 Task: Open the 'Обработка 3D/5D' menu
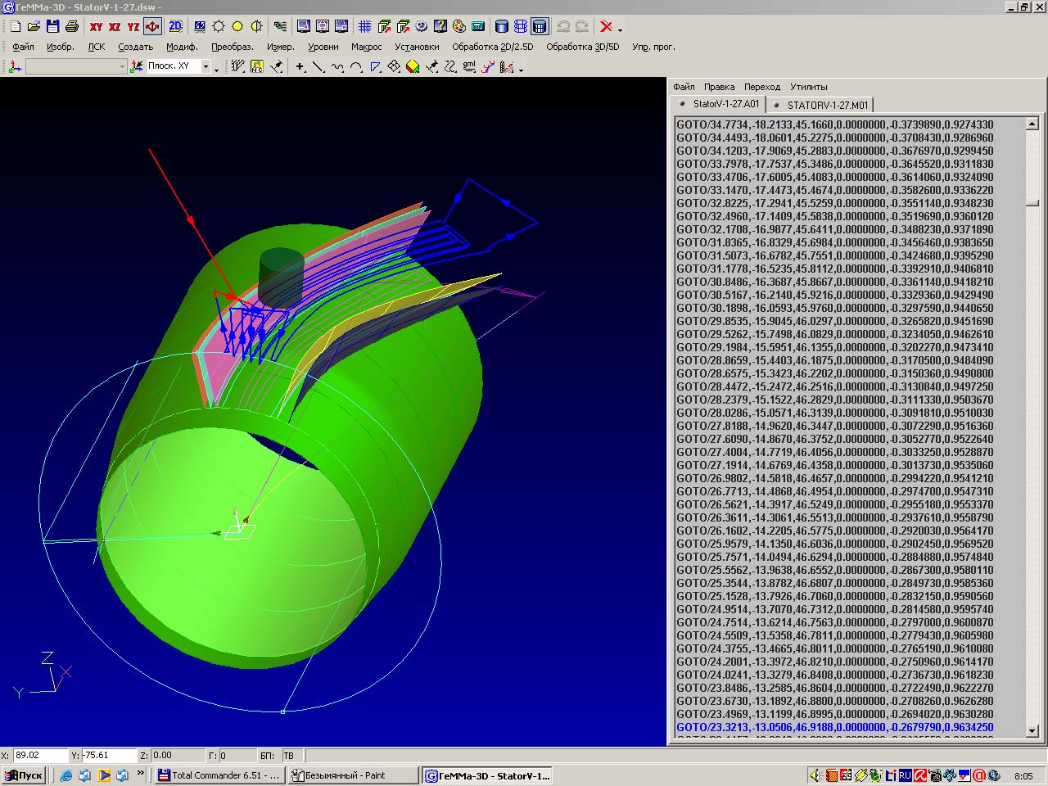pos(582,47)
